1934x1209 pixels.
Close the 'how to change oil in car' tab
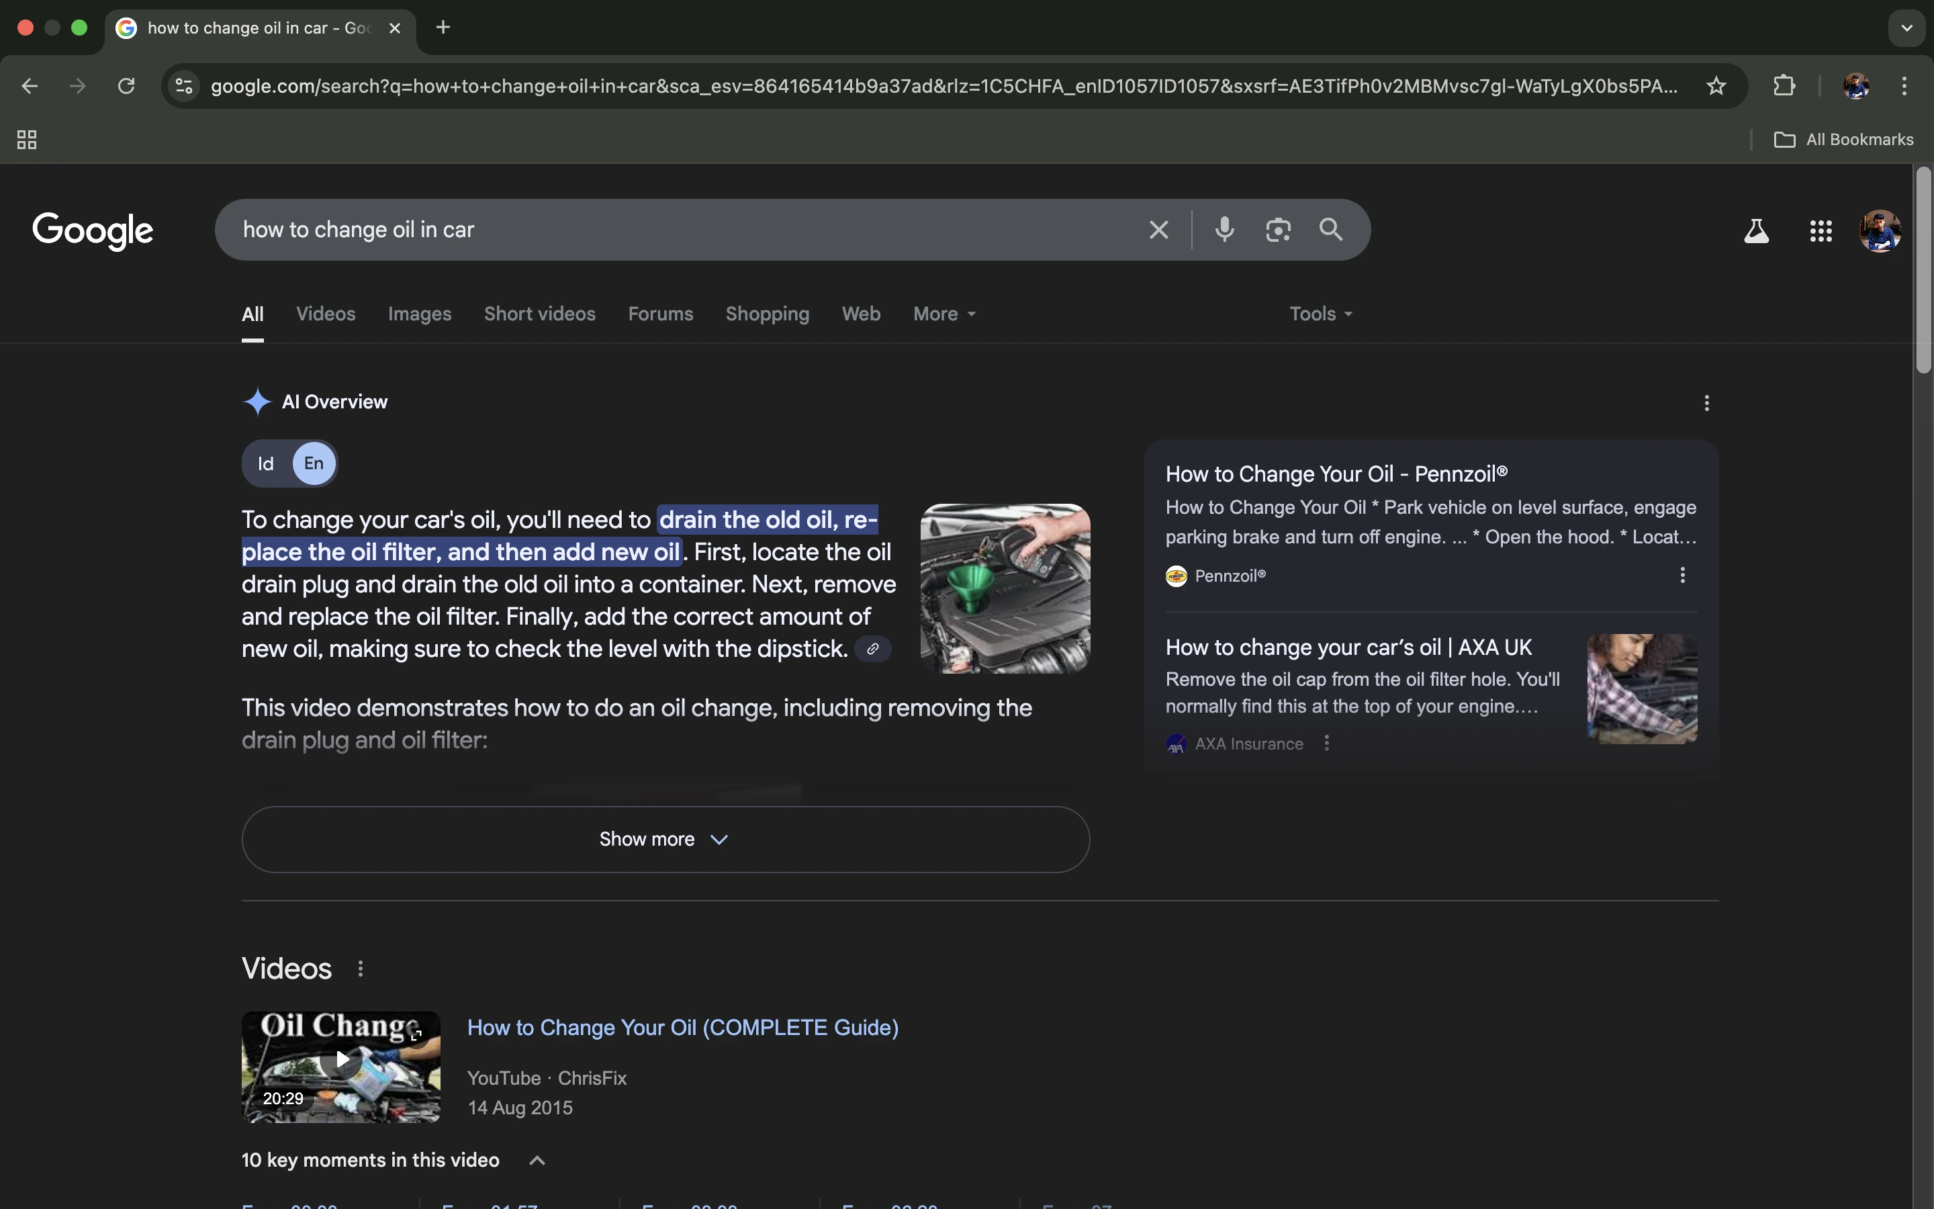tap(394, 28)
